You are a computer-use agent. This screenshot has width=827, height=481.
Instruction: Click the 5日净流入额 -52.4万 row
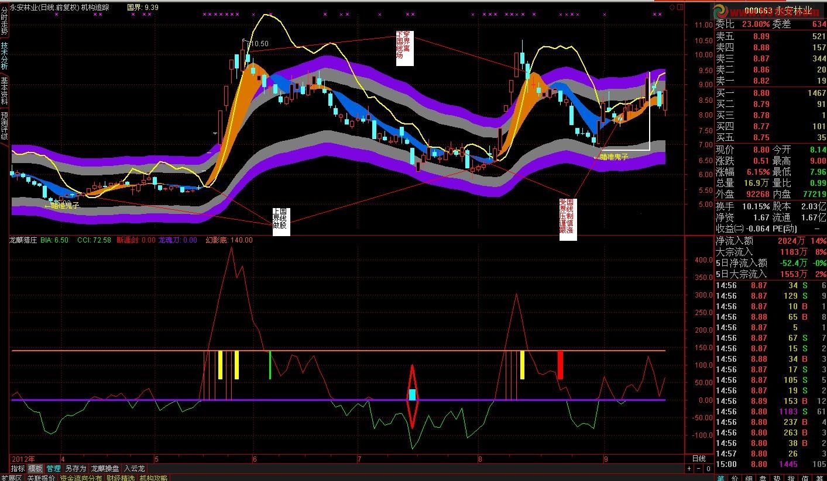coord(771,263)
